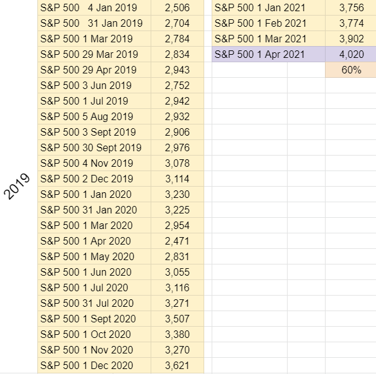Image resolution: width=376 pixels, height=374 pixels.
Task: Click the S&P 500 3 Jun 2019 cell
Action: (94, 85)
